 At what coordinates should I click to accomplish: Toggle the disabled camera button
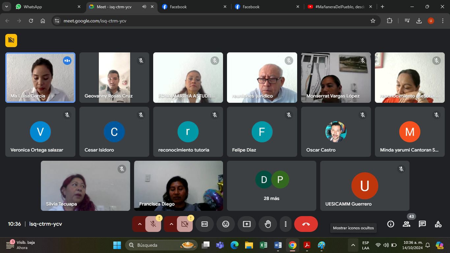pyautogui.click(x=185, y=224)
